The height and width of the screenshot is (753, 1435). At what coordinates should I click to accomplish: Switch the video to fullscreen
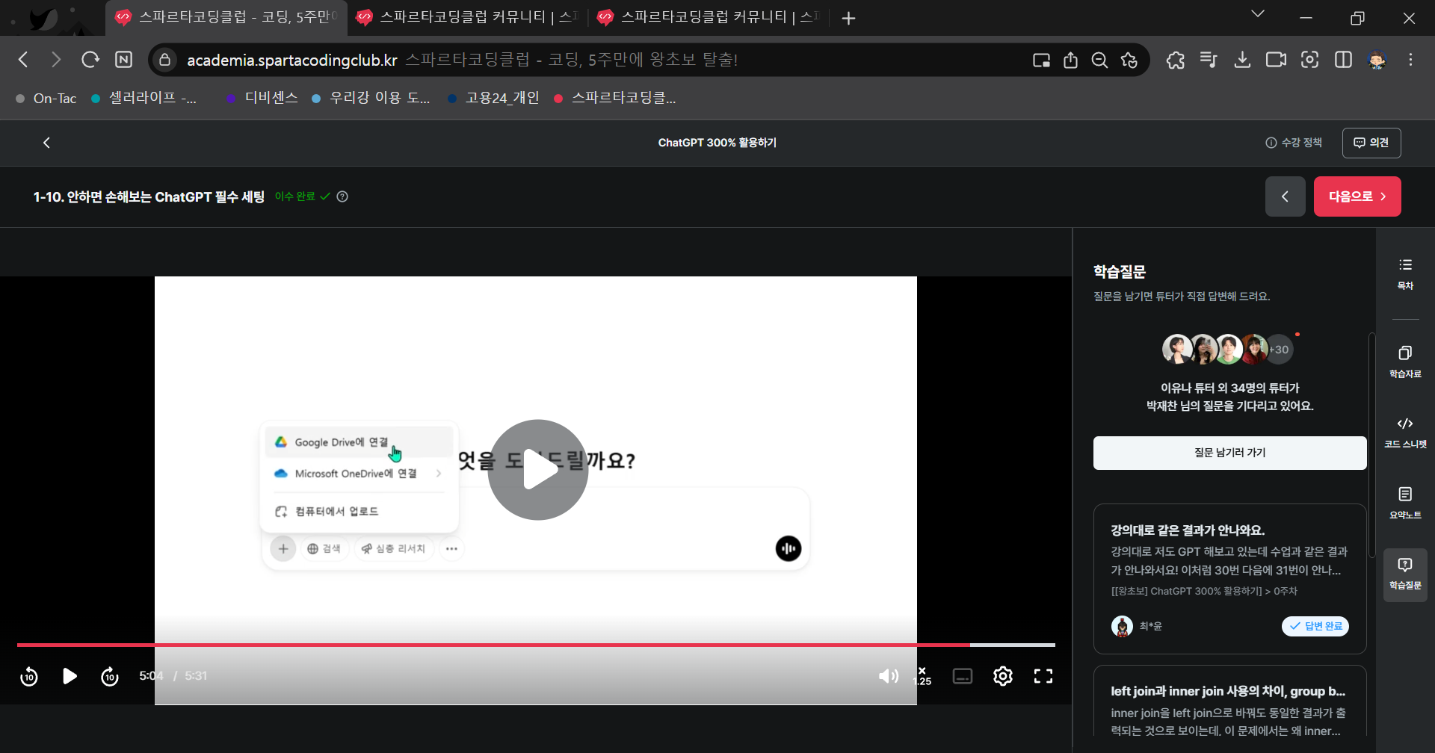coord(1043,676)
